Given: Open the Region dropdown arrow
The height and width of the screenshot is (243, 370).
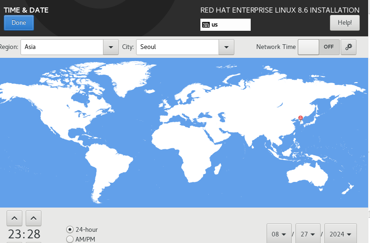Looking at the screenshot, I should [x=110, y=47].
